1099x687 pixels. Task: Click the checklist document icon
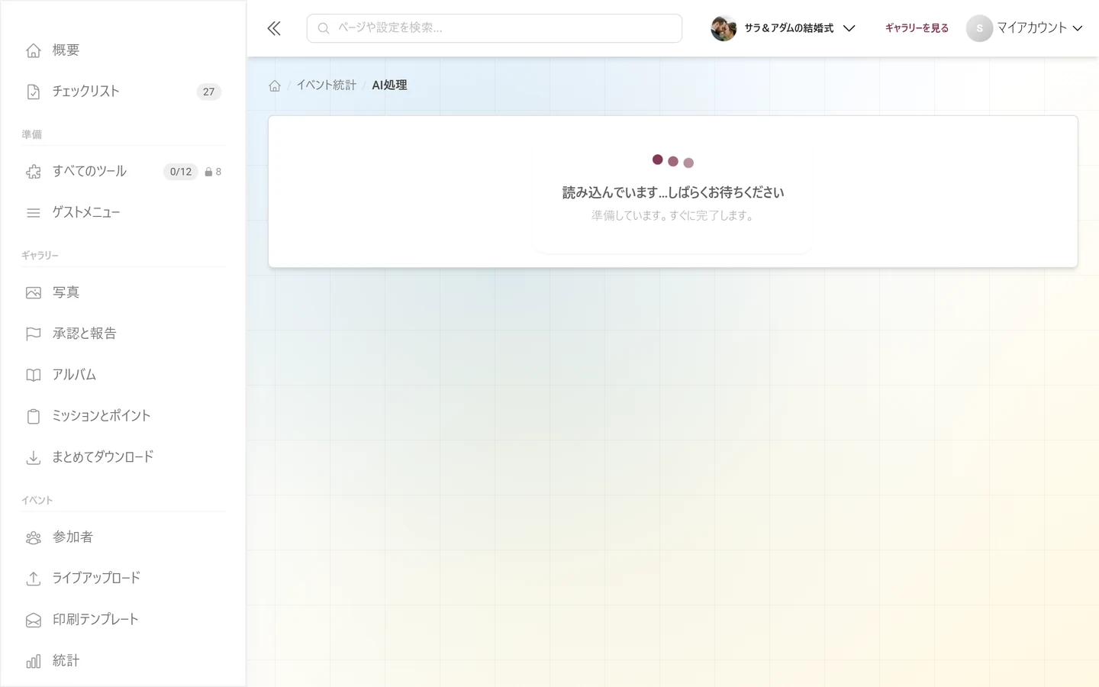click(x=34, y=92)
